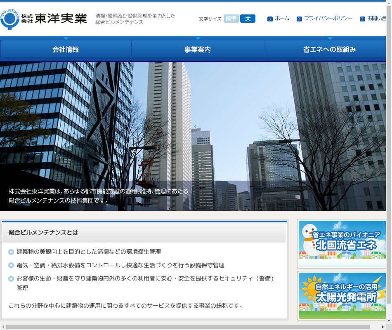This screenshot has width=392, height=330.
Task: Click bullet icon for 環境衛生管理 item
Action: click(x=11, y=252)
